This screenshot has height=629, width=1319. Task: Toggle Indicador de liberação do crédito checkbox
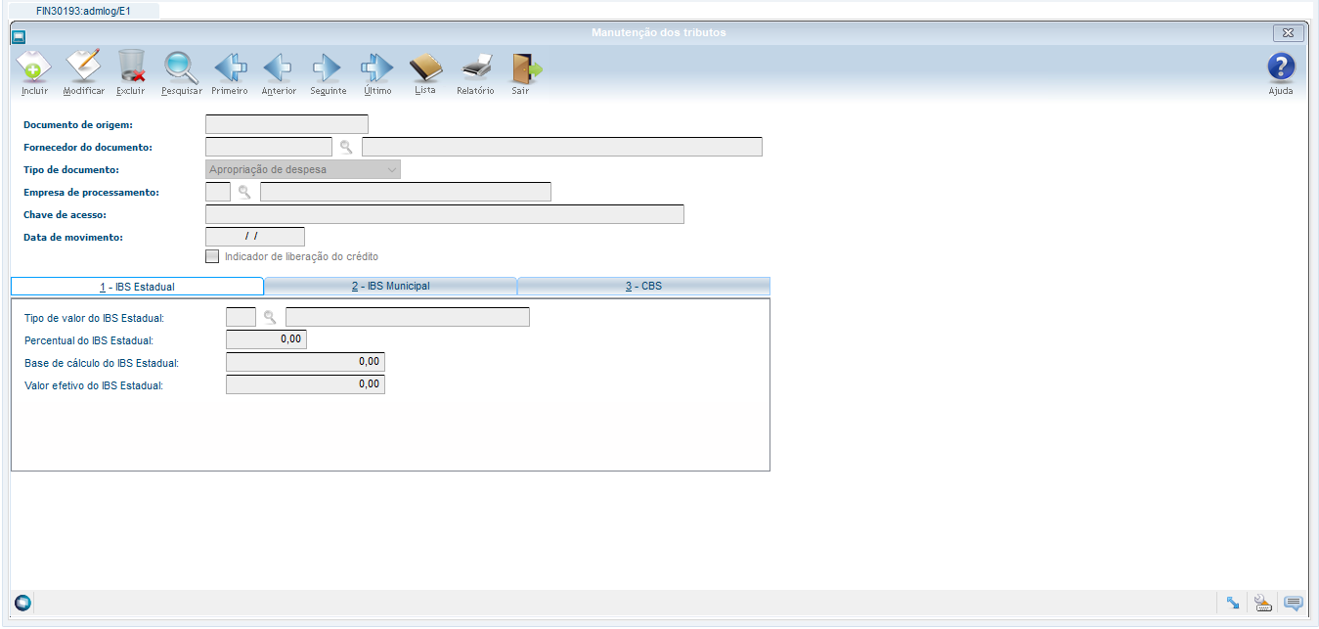tap(212, 256)
